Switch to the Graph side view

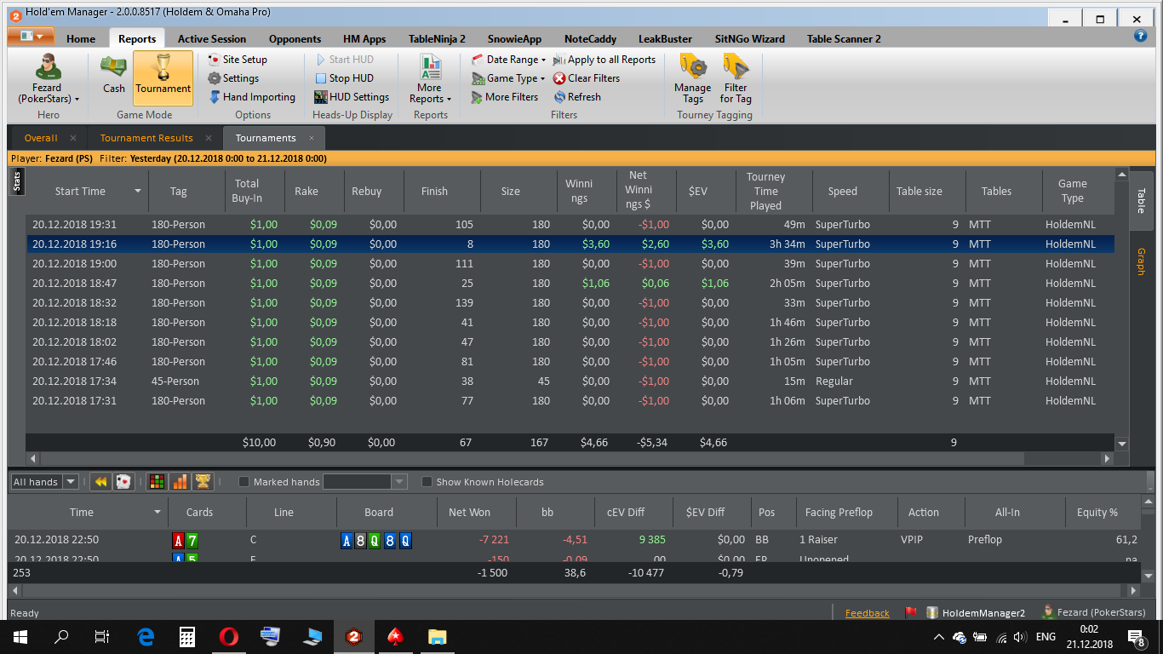[x=1141, y=261]
